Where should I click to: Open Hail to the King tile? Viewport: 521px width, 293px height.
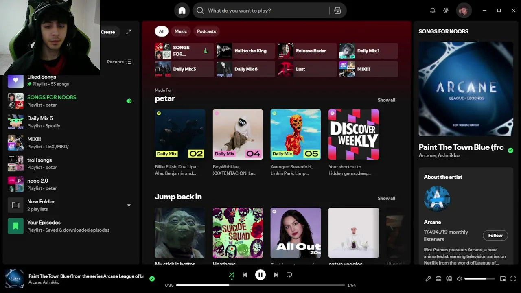[245, 51]
